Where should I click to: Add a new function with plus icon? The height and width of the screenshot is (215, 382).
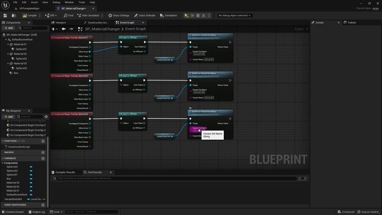[43, 141]
